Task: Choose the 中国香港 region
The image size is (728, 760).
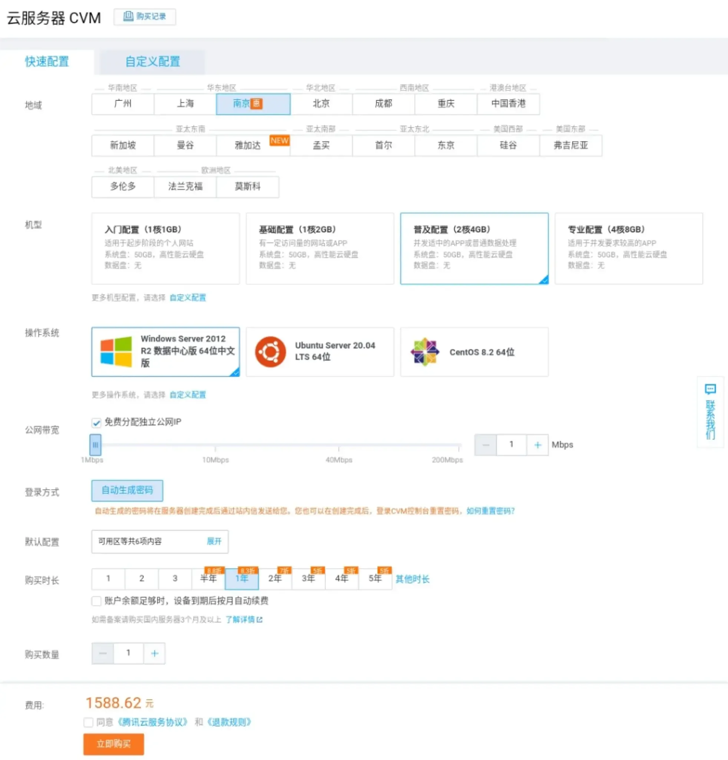Action: [509, 104]
